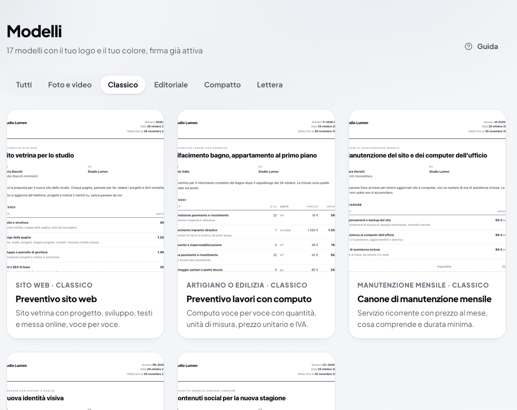Viewport: 517px width, 410px height.
Task: Click description 'Sito vetrina con progetto, sviluppo'
Action: pyautogui.click(x=84, y=319)
